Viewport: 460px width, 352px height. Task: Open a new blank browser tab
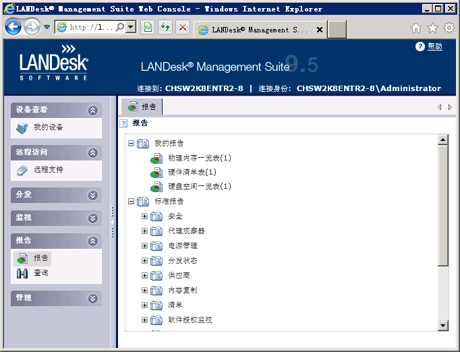coord(337,30)
